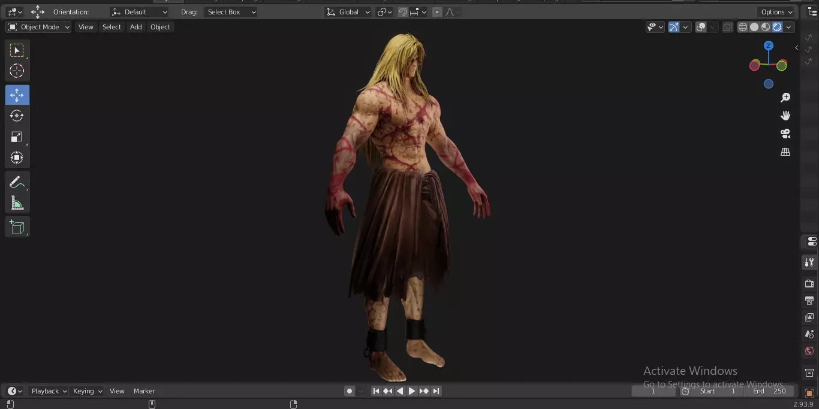
Task: Click the Pan view hand icon
Action: point(785,116)
